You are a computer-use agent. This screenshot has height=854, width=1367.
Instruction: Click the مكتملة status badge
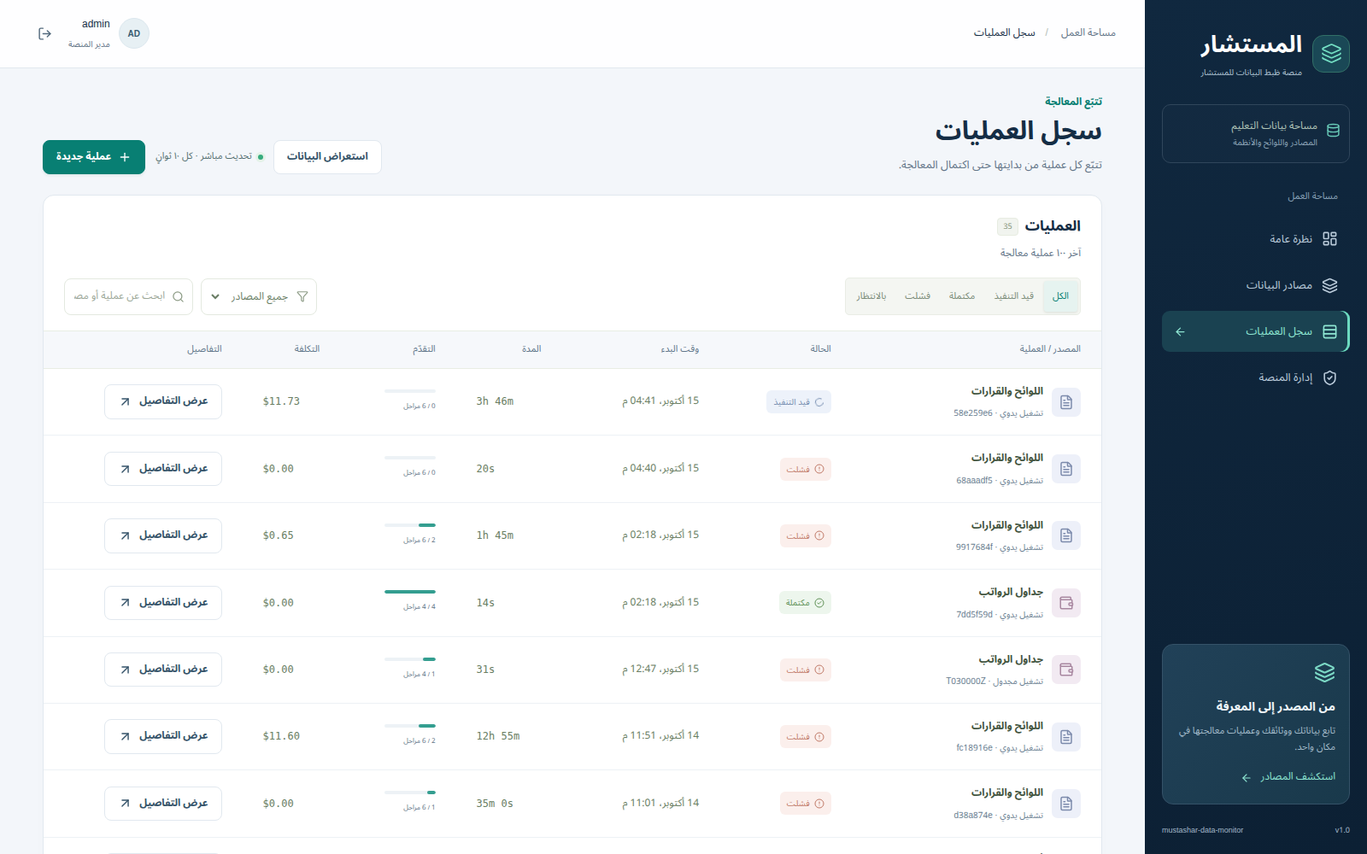pyautogui.click(x=805, y=603)
